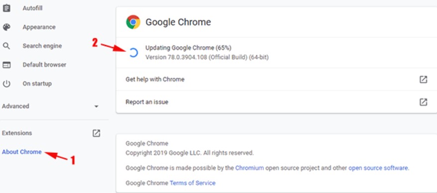This screenshot has width=437, height=193.
Task: Click external-link icon beside Get help with Chrome
Action: coord(423,79)
